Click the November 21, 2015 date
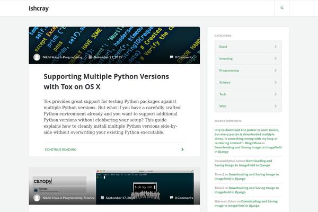 (108, 57)
